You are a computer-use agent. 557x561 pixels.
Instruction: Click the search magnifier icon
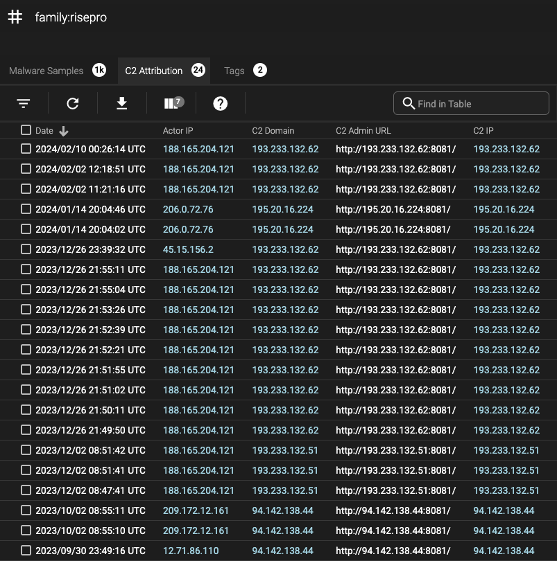pyautogui.click(x=409, y=103)
